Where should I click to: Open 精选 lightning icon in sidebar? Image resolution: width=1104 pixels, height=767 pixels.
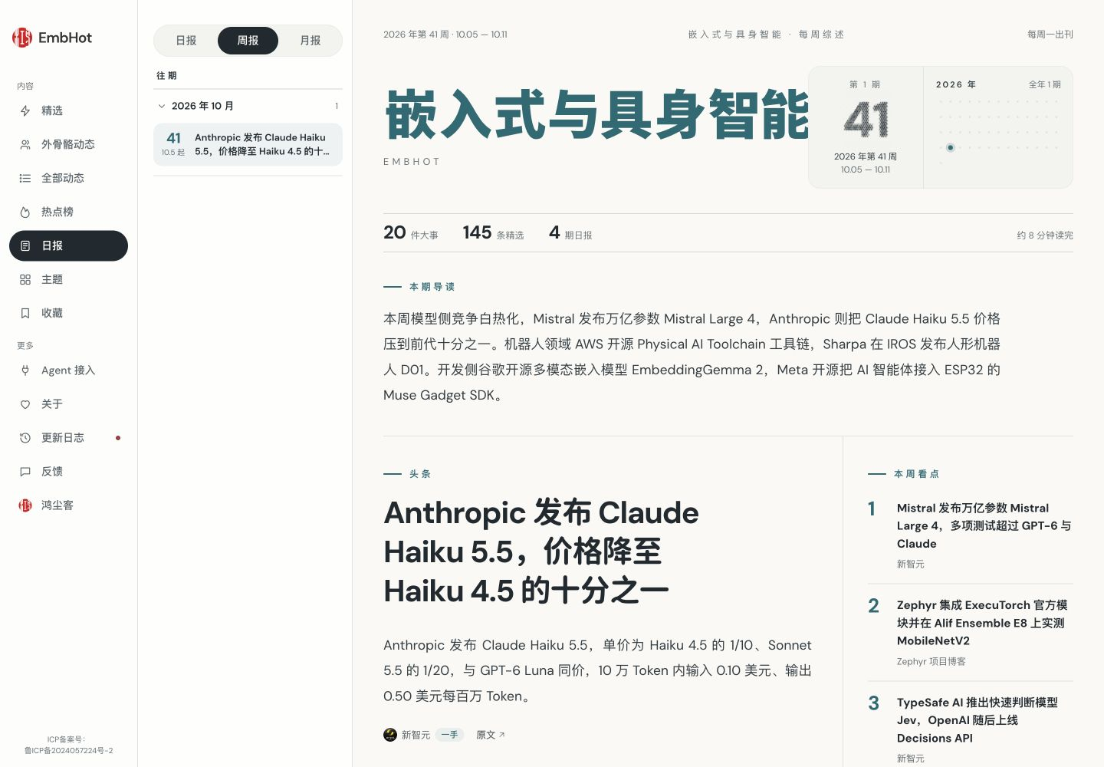(x=25, y=110)
